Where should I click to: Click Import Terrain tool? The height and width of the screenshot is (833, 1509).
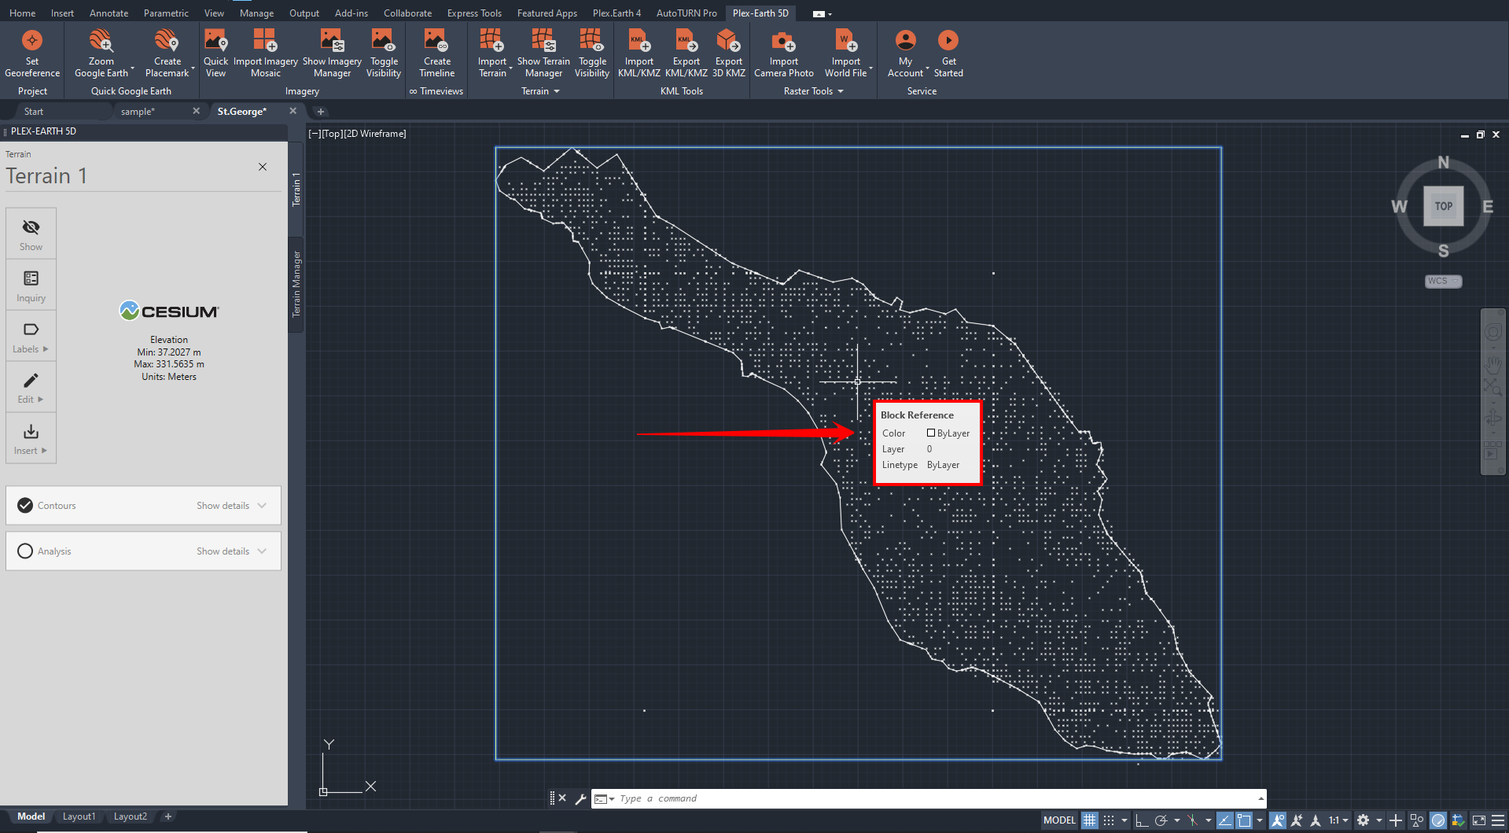pos(492,53)
